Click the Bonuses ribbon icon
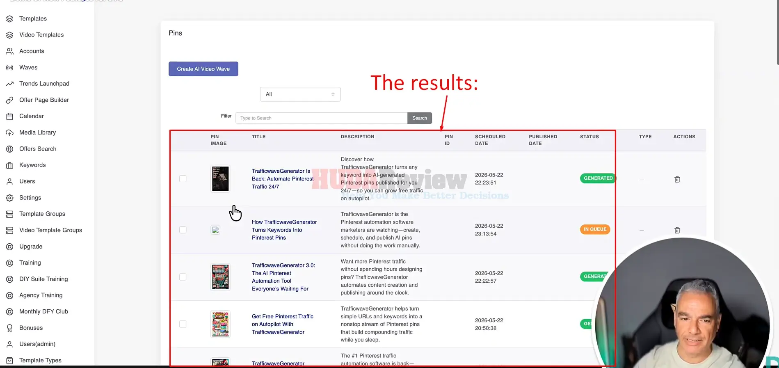This screenshot has height=368, width=779. 10,328
